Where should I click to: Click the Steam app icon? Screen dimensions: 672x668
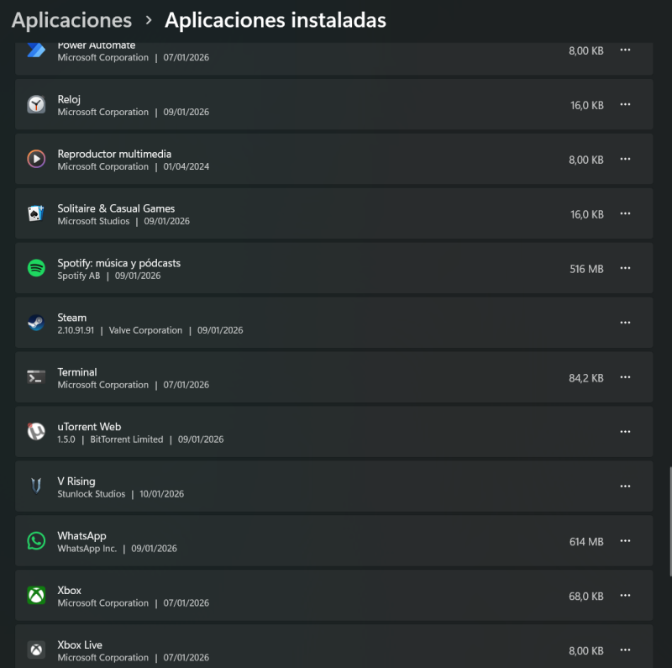[x=35, y=323]
